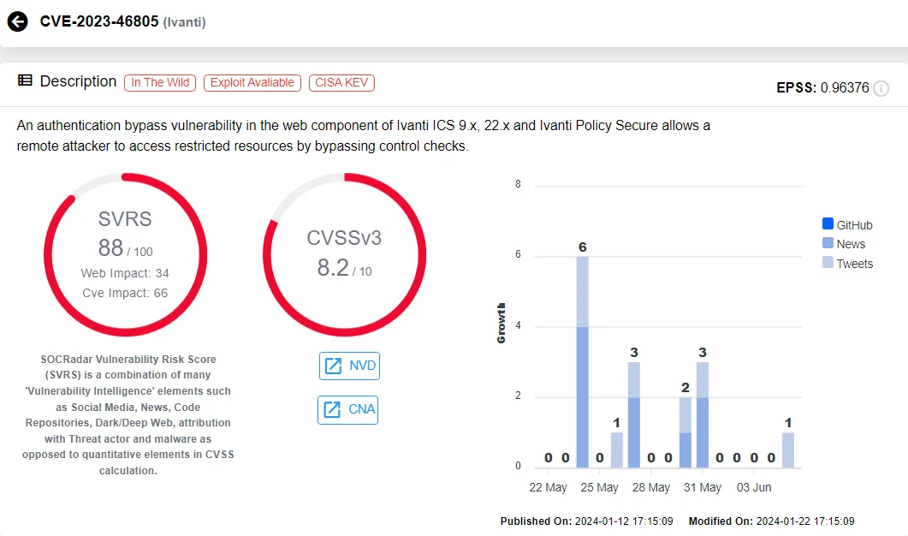Click the Cve Impact: 66 text

(x=125, y=293)
